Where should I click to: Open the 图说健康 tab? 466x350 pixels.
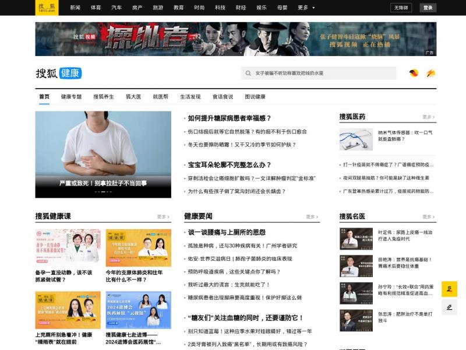pyautogui.click(x=255, y=97)
